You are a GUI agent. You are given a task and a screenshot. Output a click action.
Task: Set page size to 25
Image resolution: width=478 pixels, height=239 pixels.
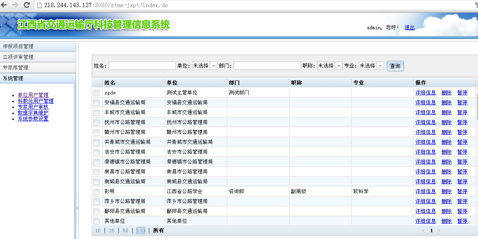coord(112,231)
